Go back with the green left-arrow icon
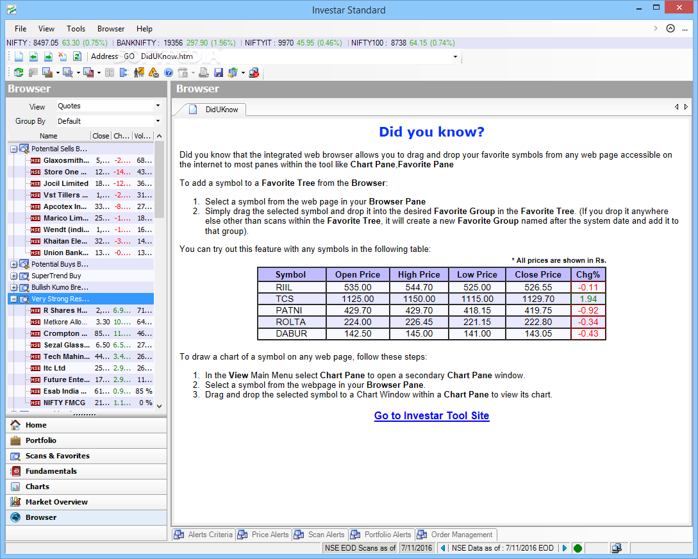The width and height of the screenshot is (698, 559). 33,56
